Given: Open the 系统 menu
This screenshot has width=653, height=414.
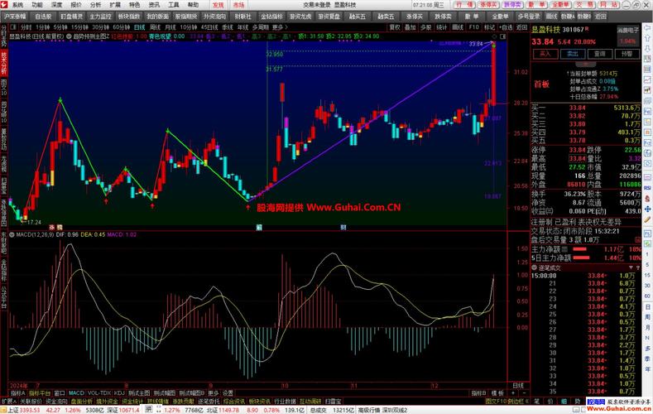Looking at the screenshot, I should pos(17,4).
